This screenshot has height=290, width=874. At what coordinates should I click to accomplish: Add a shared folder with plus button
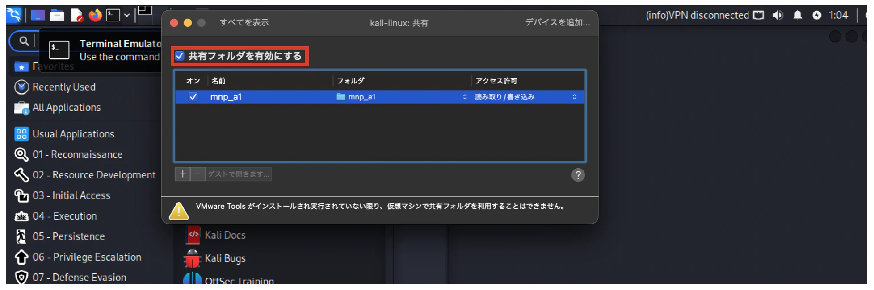tap(182, 174)
